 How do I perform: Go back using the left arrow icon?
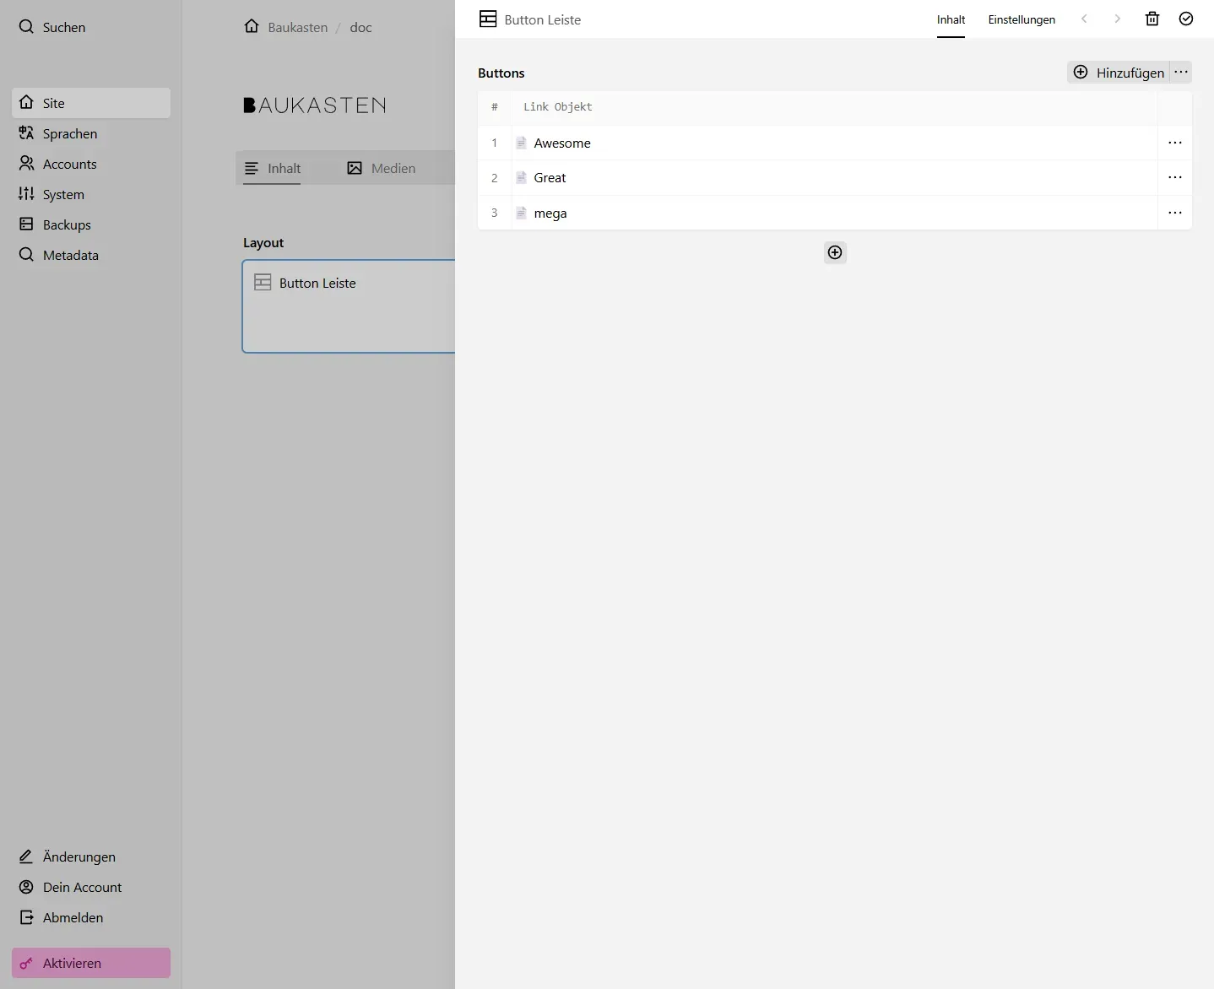coord(1084,19)
